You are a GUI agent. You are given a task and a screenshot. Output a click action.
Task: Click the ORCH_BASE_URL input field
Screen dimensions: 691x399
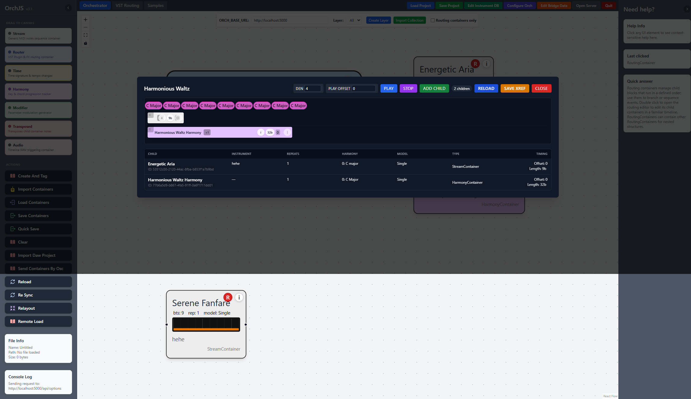[289, 20]
